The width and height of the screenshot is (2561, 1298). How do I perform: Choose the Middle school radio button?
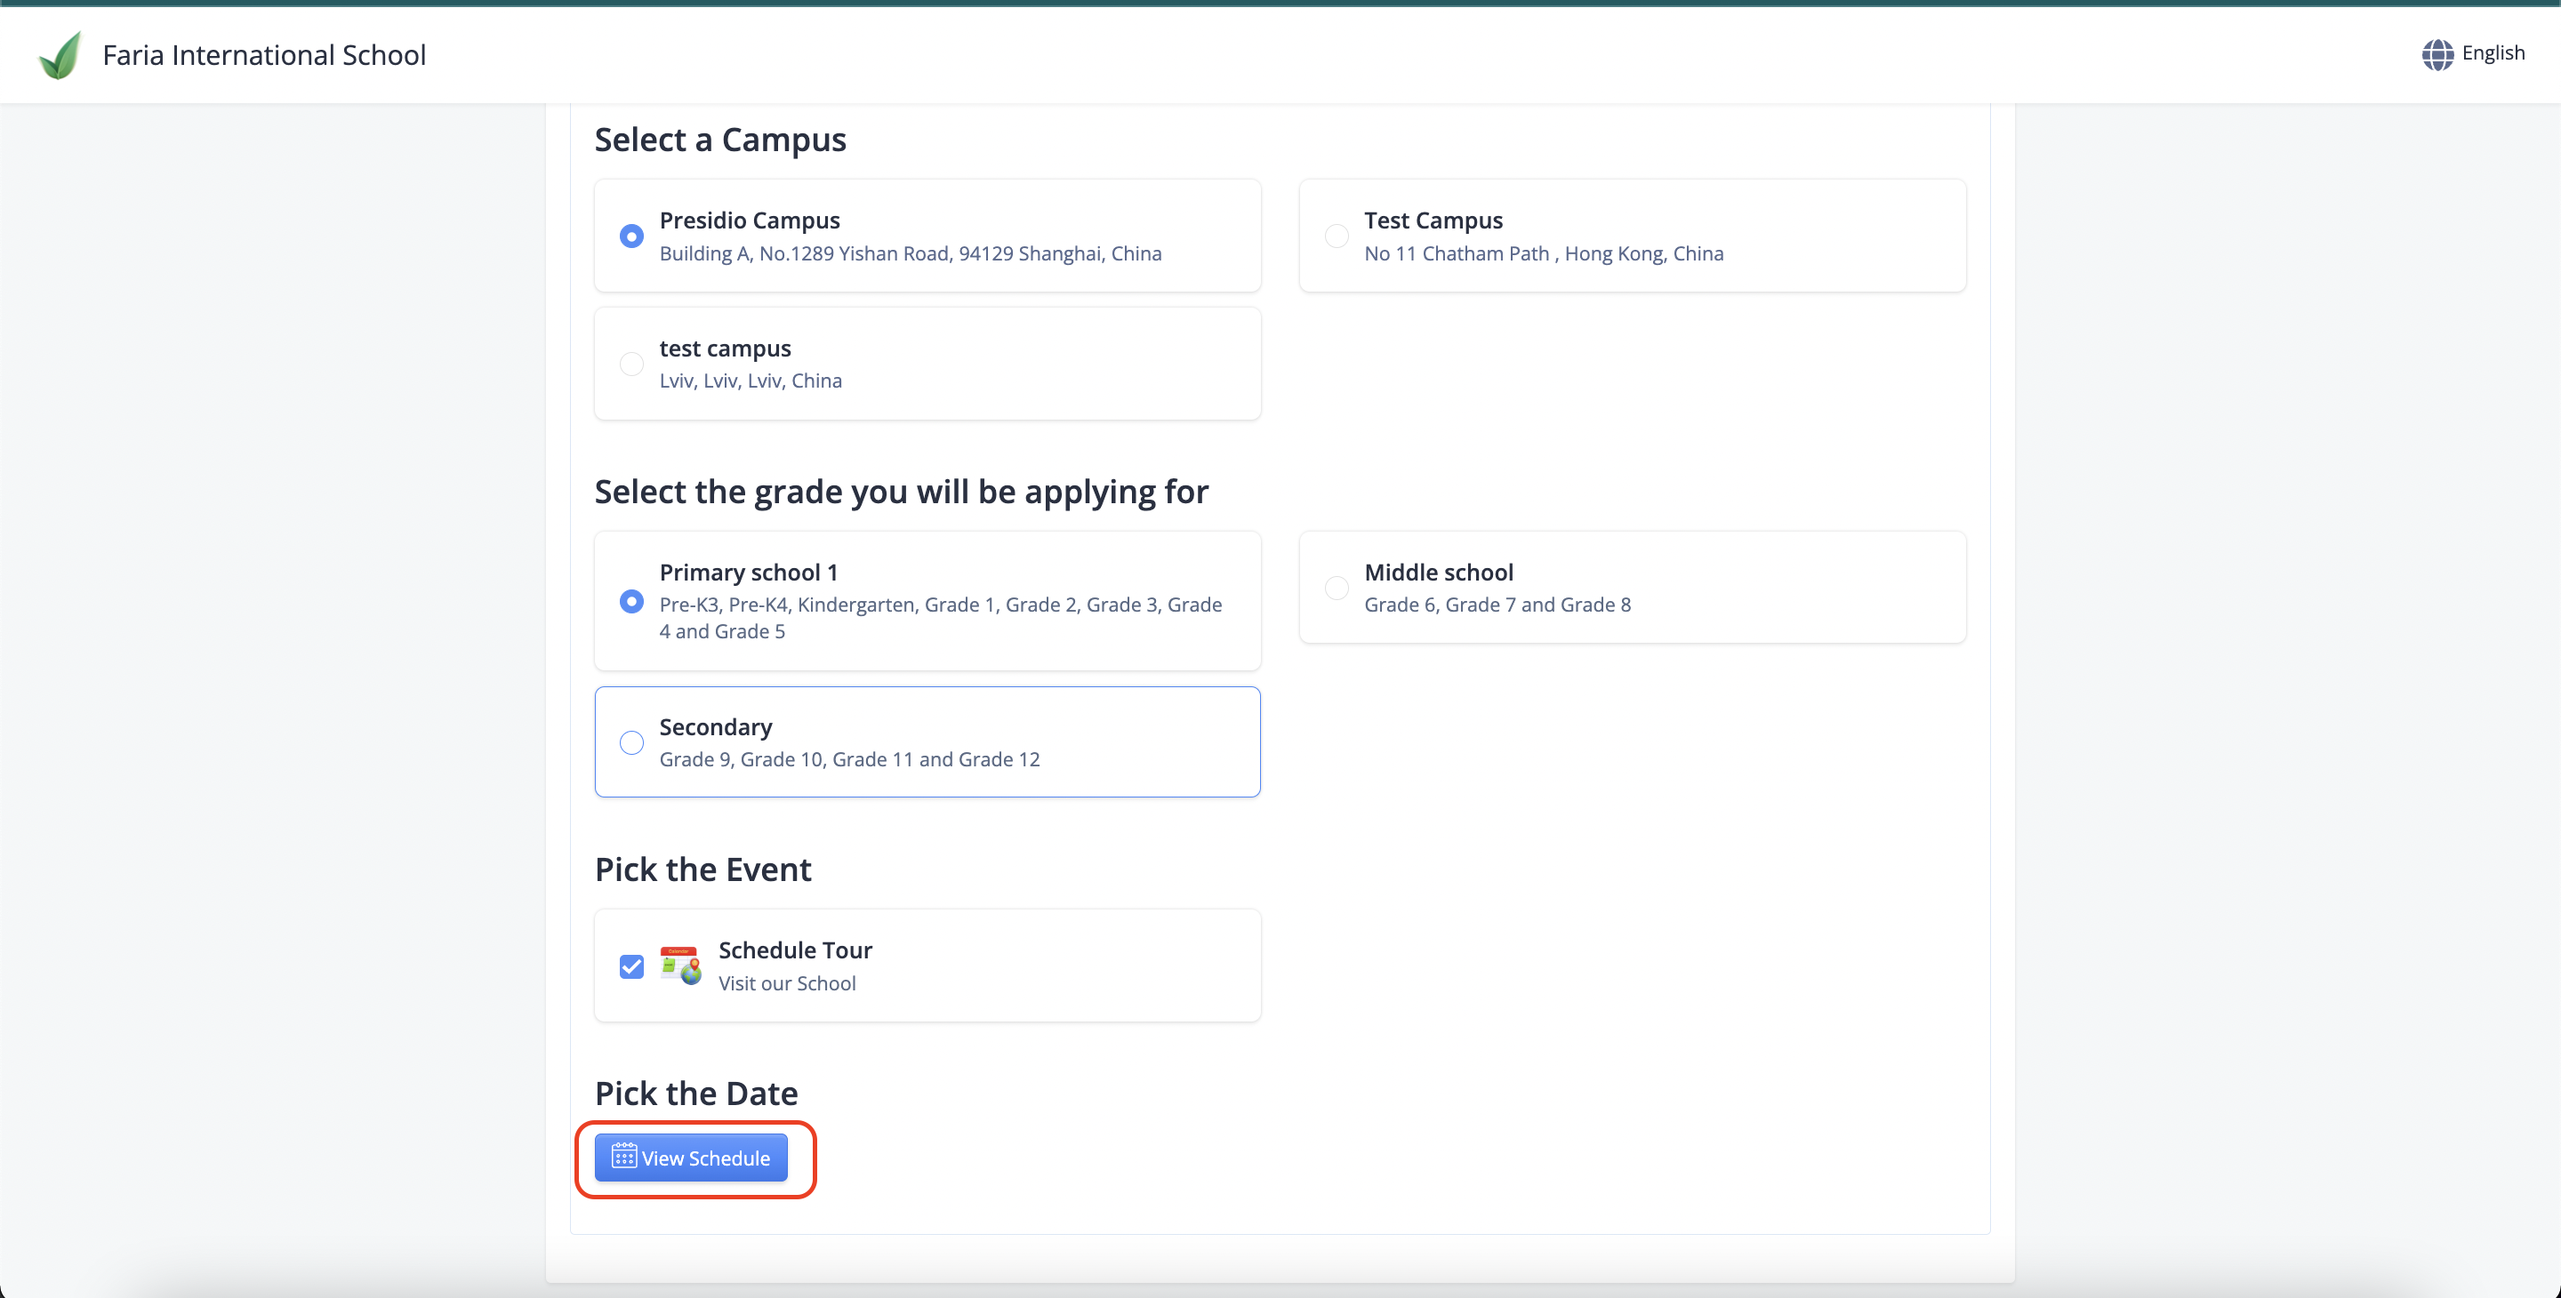(x=1337, y=588)
